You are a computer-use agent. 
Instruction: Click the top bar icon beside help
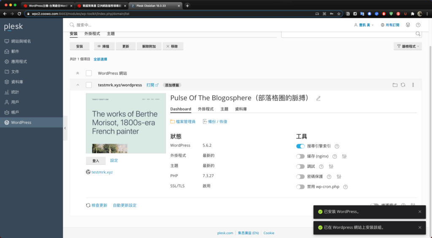[x=408, y=25]
